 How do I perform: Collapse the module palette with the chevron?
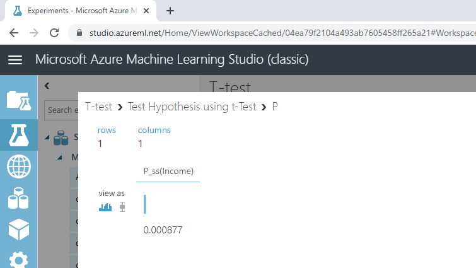point(47,86)
